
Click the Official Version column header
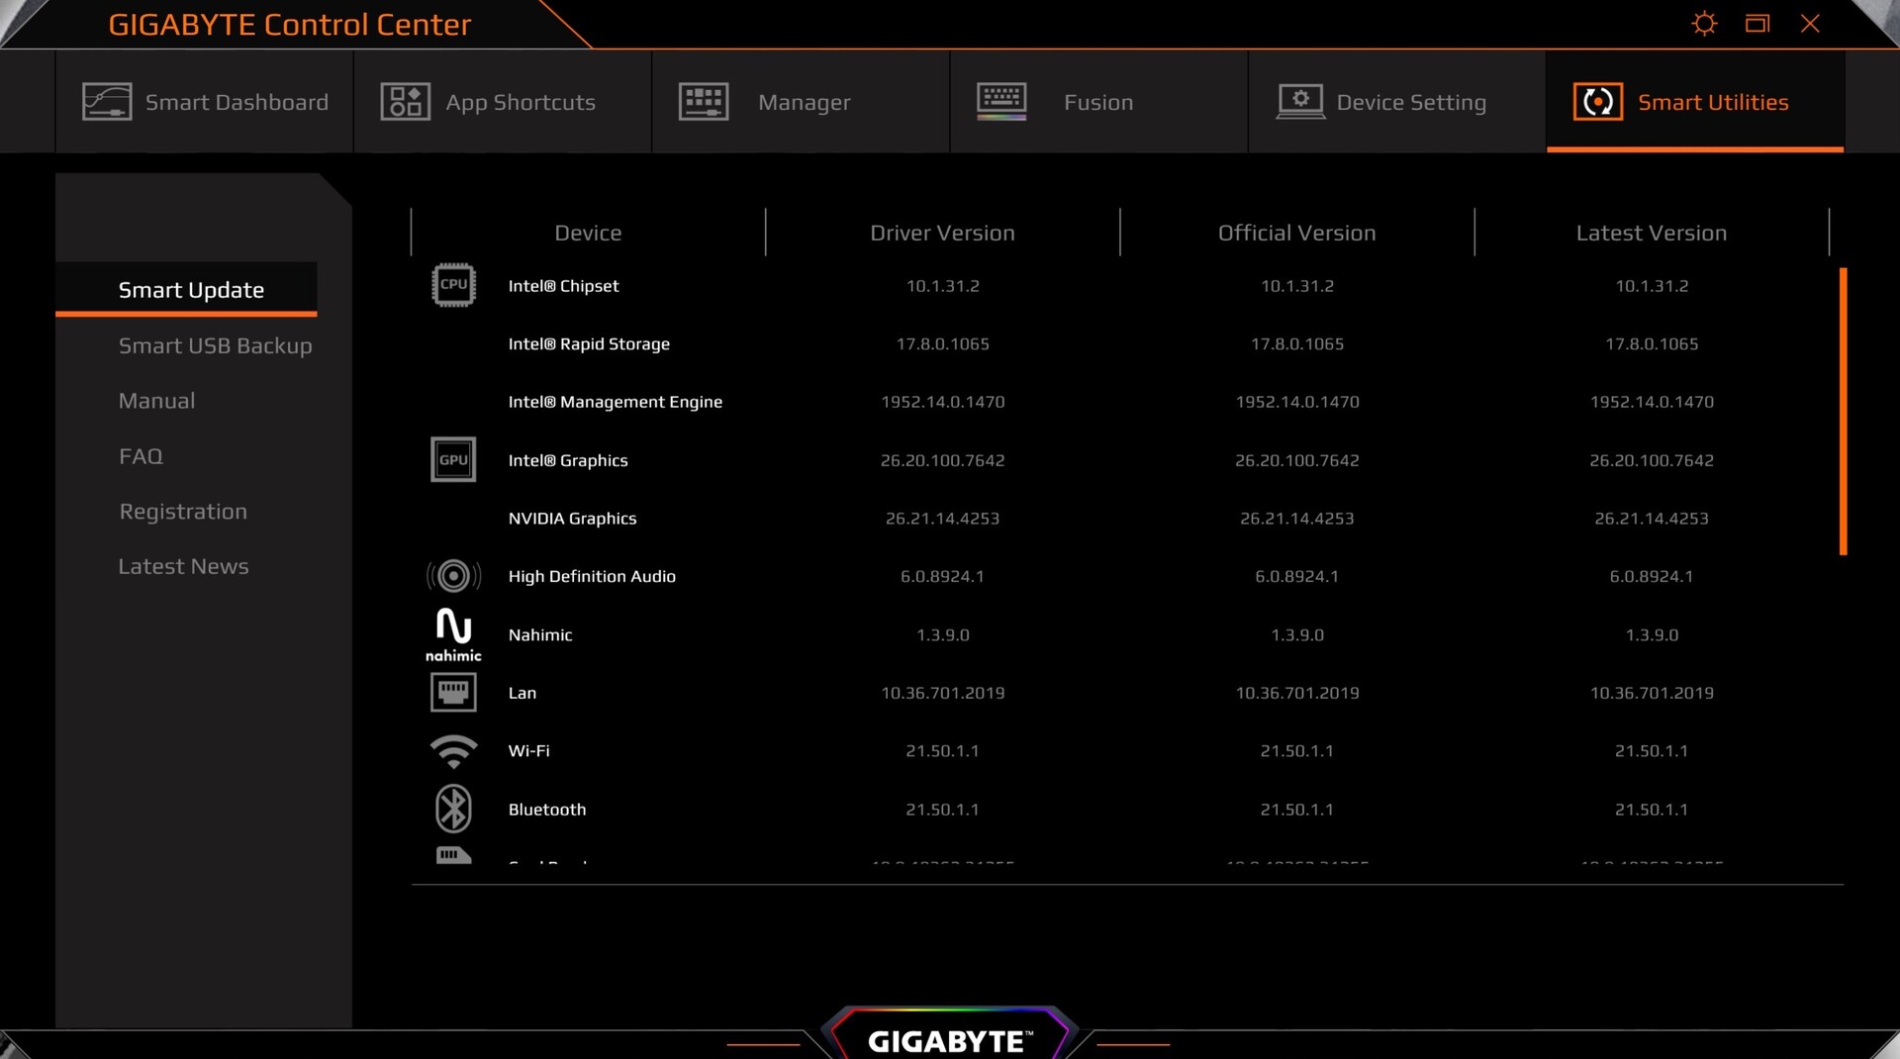[x=1296, y=233]
